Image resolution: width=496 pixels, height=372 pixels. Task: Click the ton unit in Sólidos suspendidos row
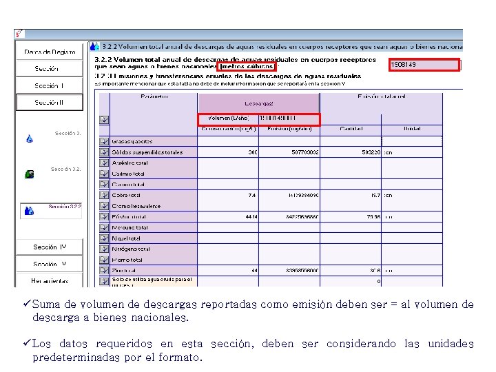click(412, 152)
